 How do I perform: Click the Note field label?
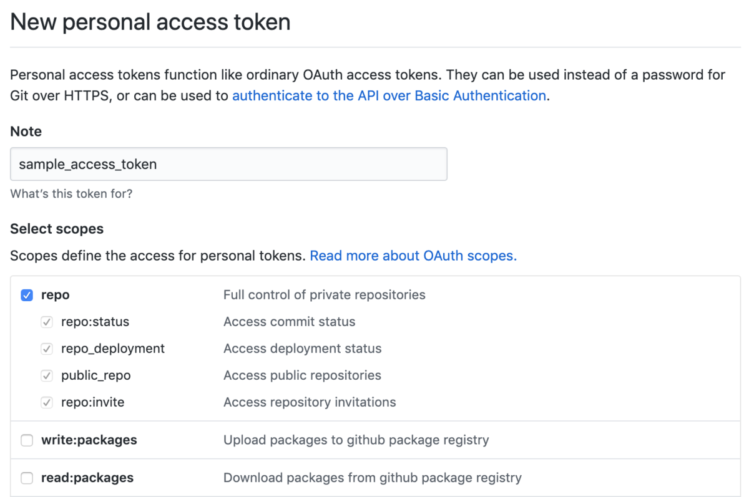(26, 132)
